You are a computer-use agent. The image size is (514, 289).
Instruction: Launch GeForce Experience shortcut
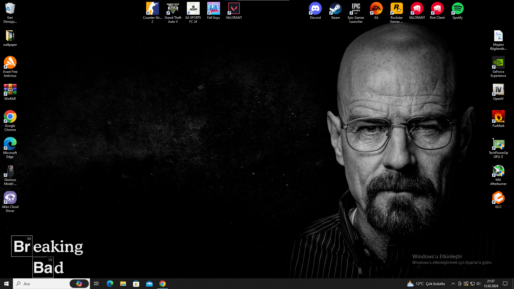[498, 67]
